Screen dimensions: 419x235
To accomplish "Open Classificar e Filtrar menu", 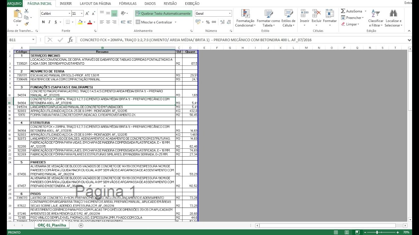I will tap(376, 18).
